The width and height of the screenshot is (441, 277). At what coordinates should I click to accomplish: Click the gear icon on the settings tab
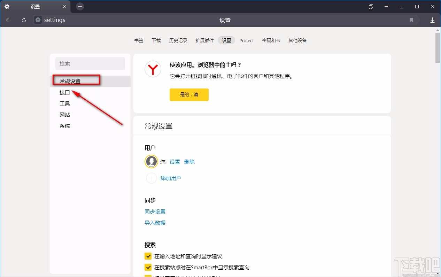[x=7, y=6]
